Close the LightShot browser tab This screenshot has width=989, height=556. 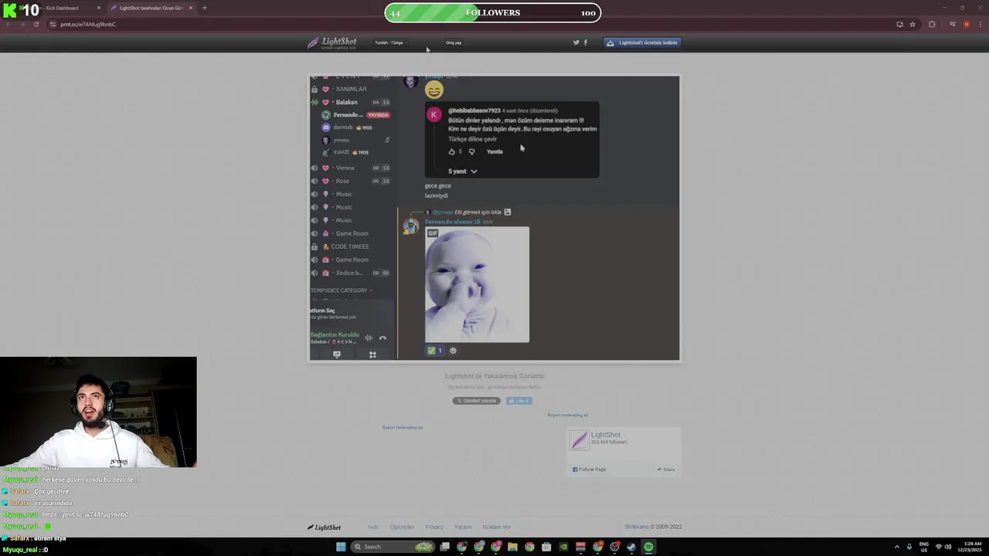pyautogui.click(x=190, y=8)
